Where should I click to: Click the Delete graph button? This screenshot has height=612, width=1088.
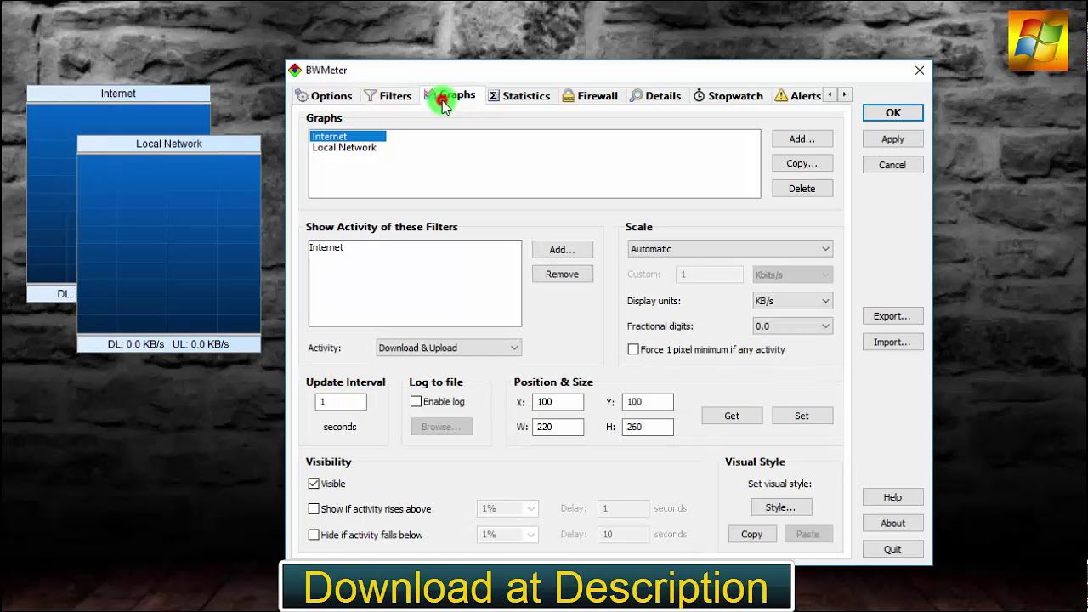[802, 189]
